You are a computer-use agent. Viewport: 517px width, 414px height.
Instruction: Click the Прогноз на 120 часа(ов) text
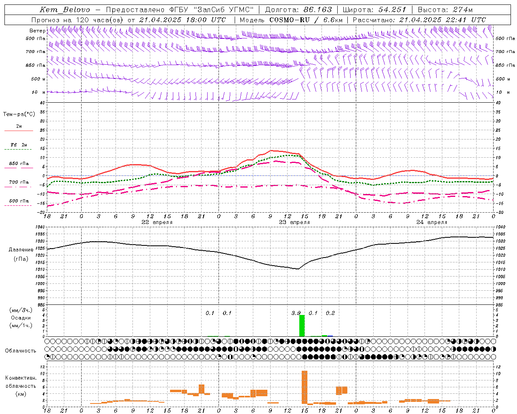(78, 20)
